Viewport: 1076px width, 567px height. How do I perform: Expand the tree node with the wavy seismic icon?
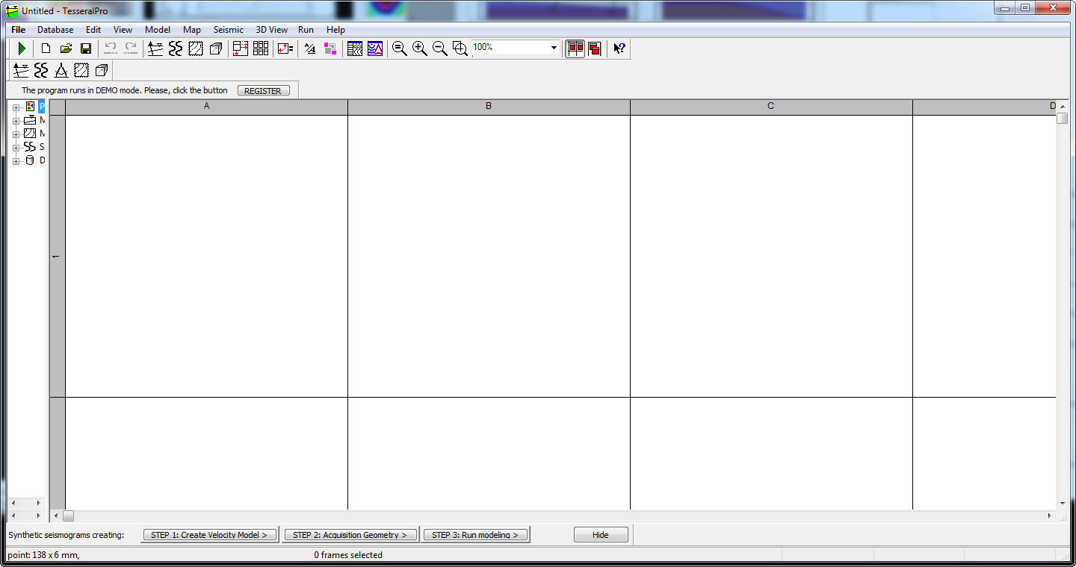[x=16, y=148]
